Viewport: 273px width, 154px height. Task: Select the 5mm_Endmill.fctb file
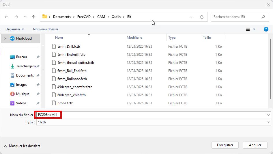(x=71, y=55)
